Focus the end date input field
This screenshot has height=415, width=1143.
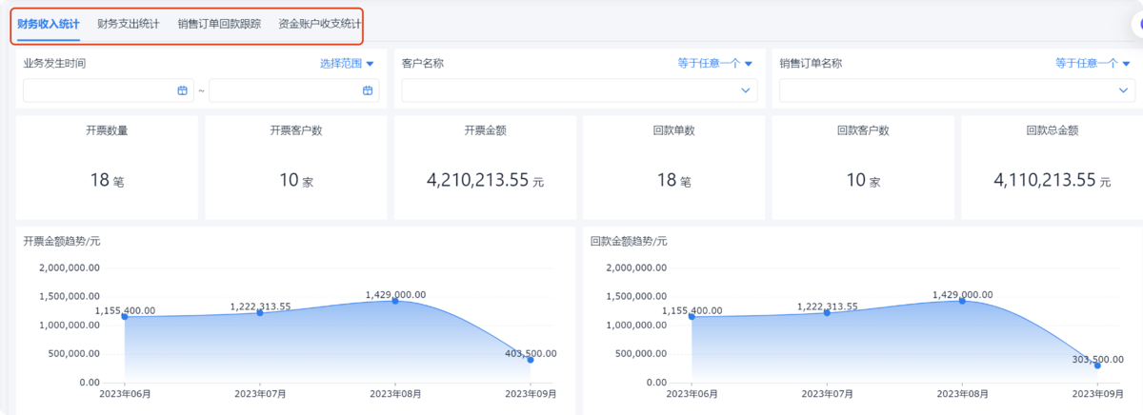(294, 90)
